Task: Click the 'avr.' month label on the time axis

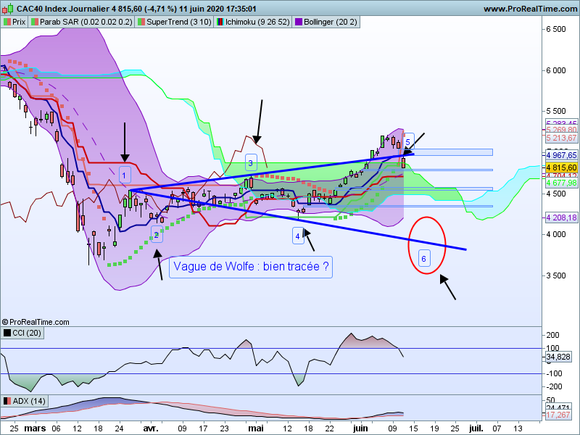Action: coord(151,428)
